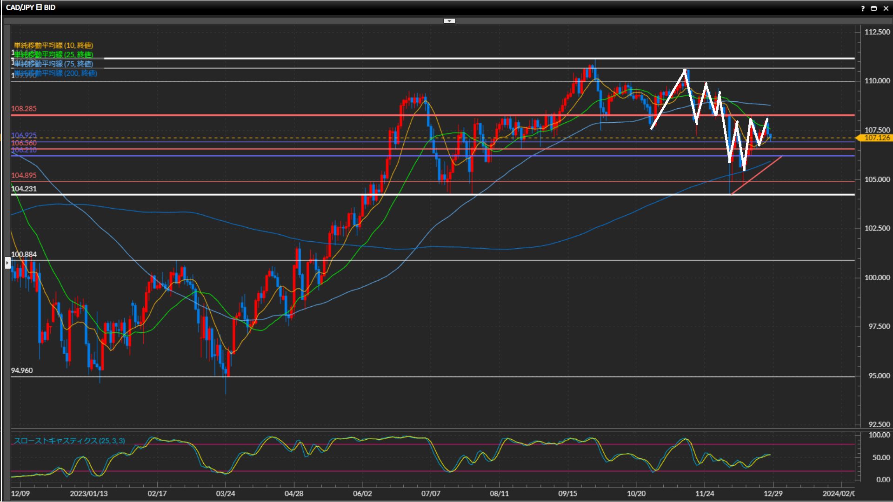
Task: Maximize the CAD/JPY chart window
Action: click(x=874, y=8)
